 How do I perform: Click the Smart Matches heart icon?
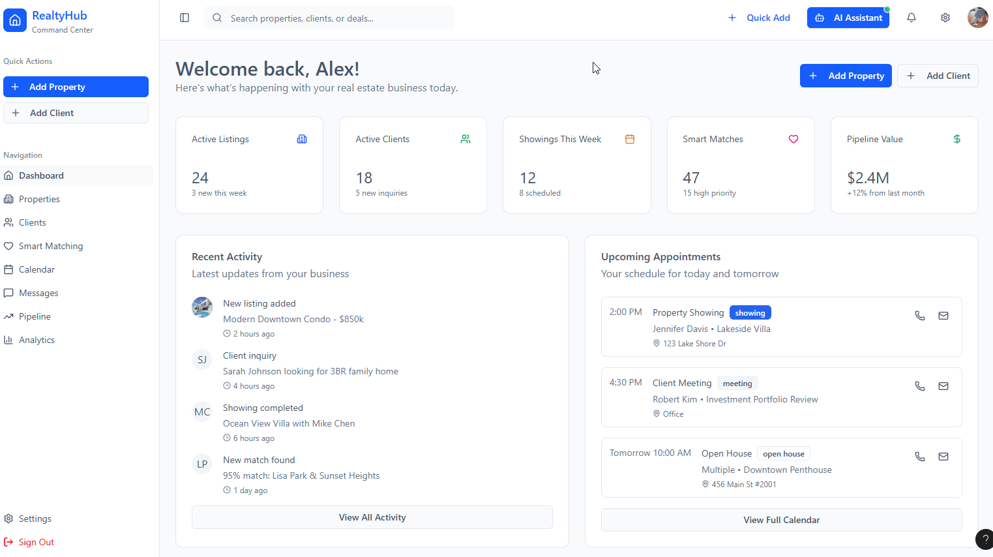[793, 139]
